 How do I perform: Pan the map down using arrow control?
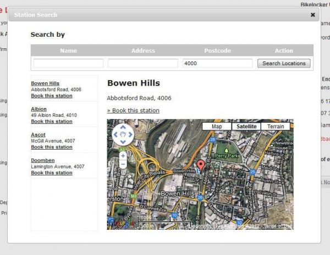click(x=123, y=141)
